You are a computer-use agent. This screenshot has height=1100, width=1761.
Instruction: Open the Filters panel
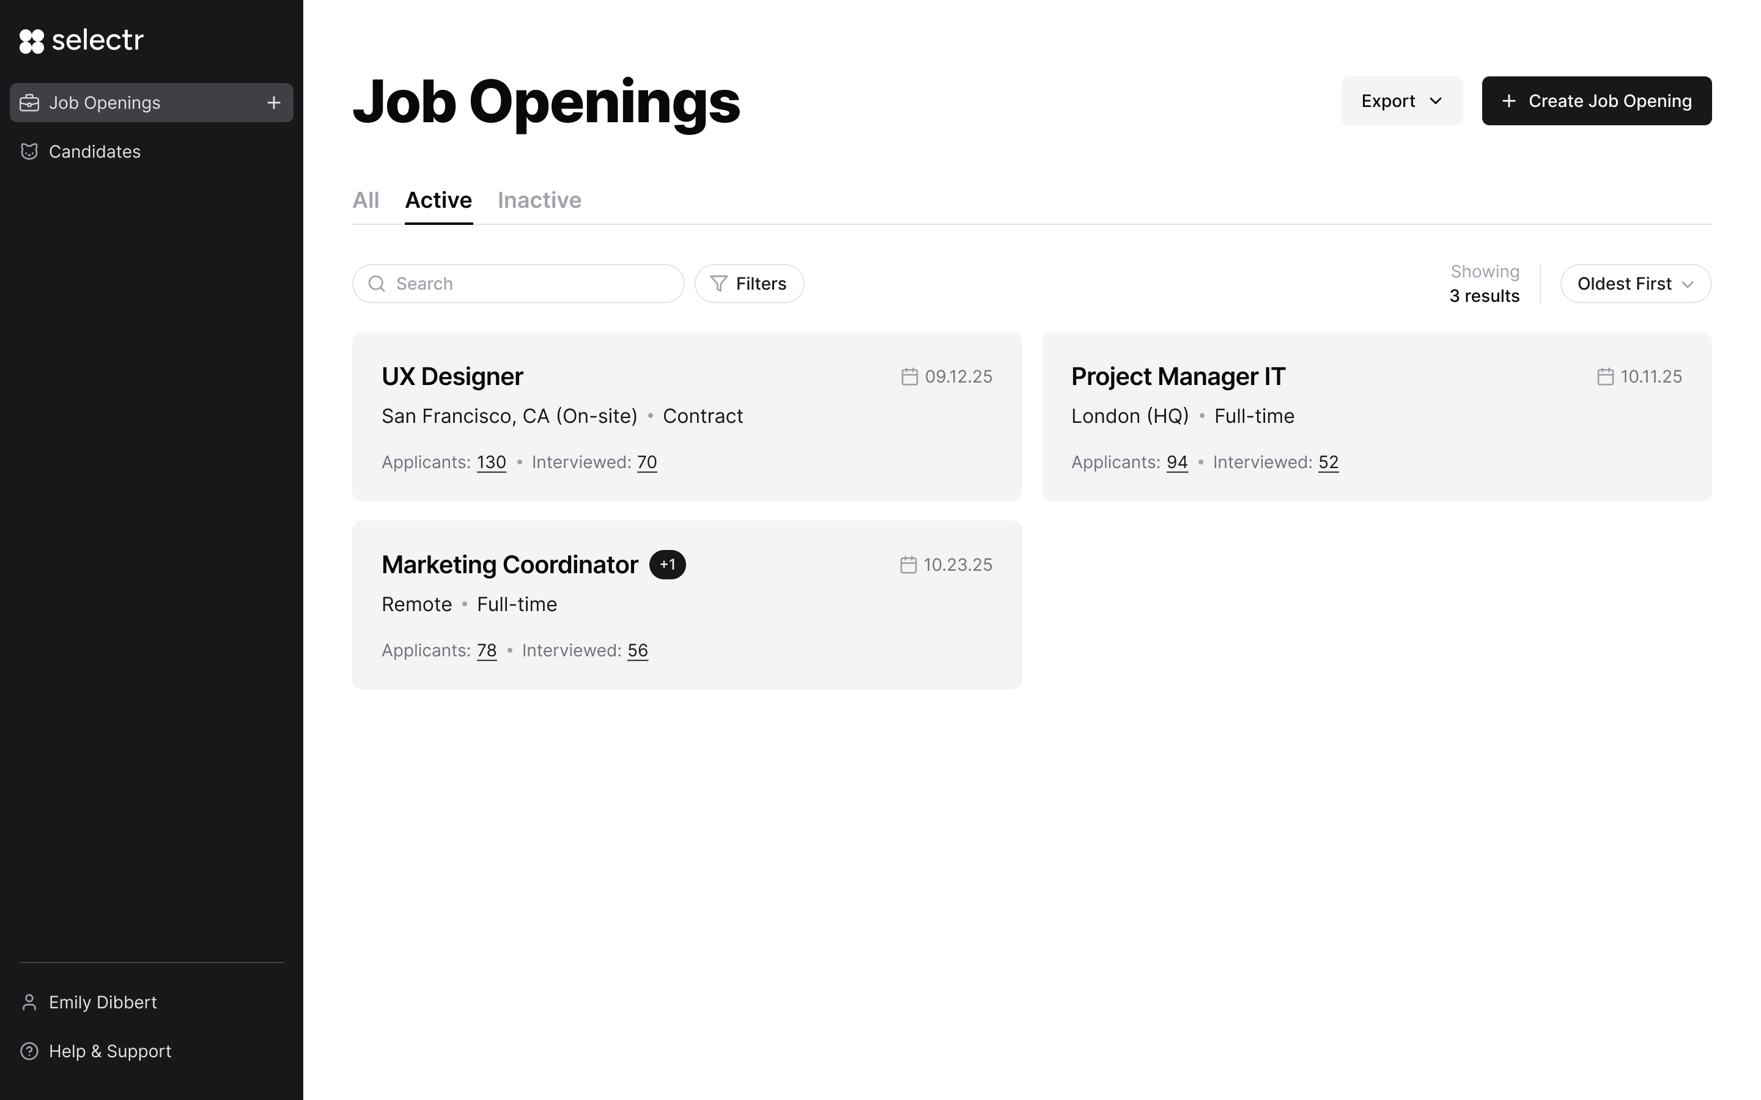click(749, 284)
